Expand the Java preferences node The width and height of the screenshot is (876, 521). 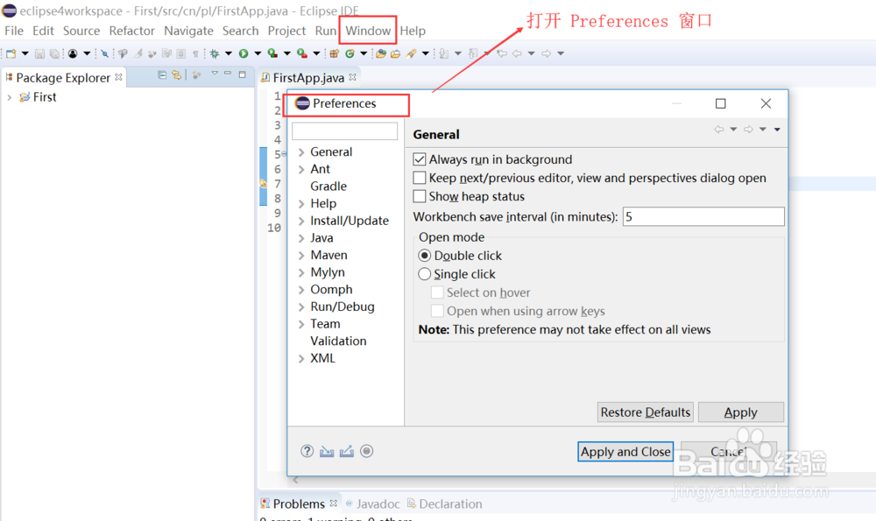point(301,238)
